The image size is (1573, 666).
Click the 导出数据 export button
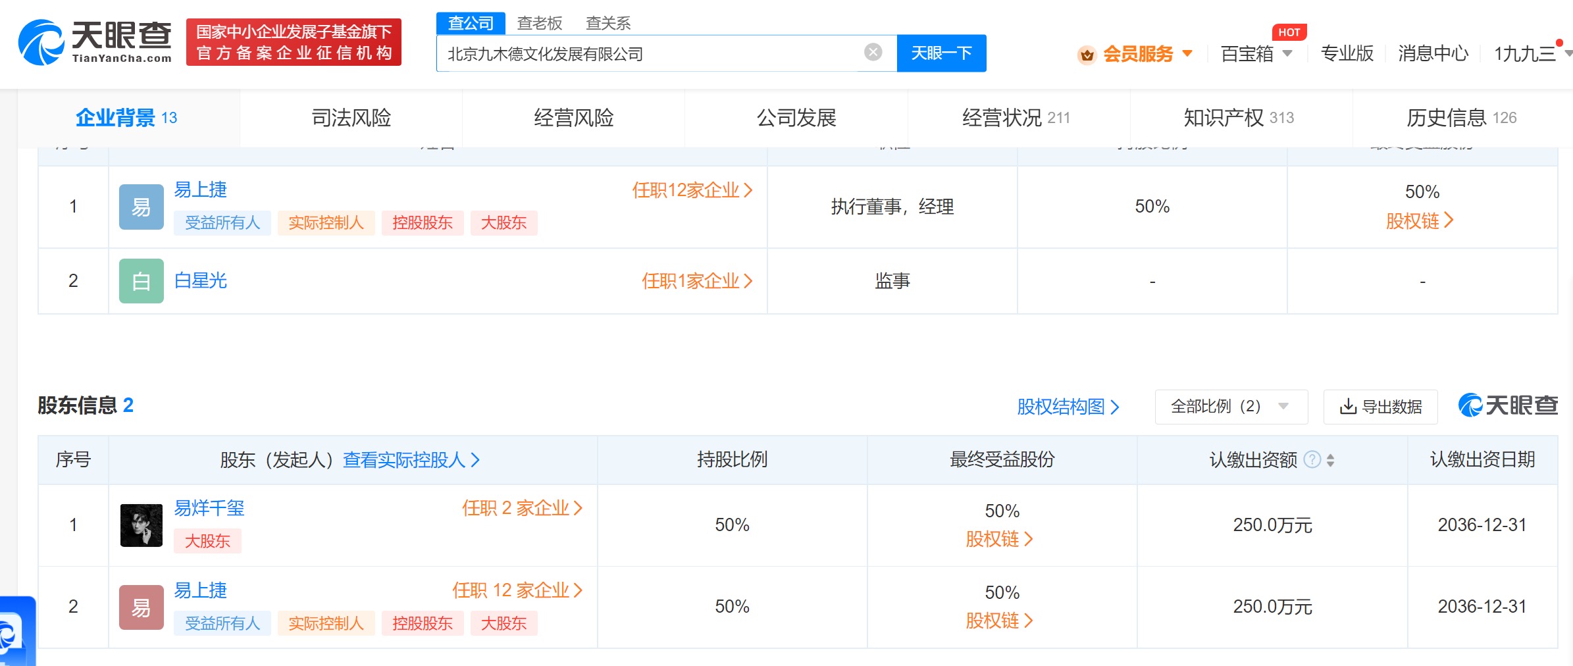coord(1380,407)
